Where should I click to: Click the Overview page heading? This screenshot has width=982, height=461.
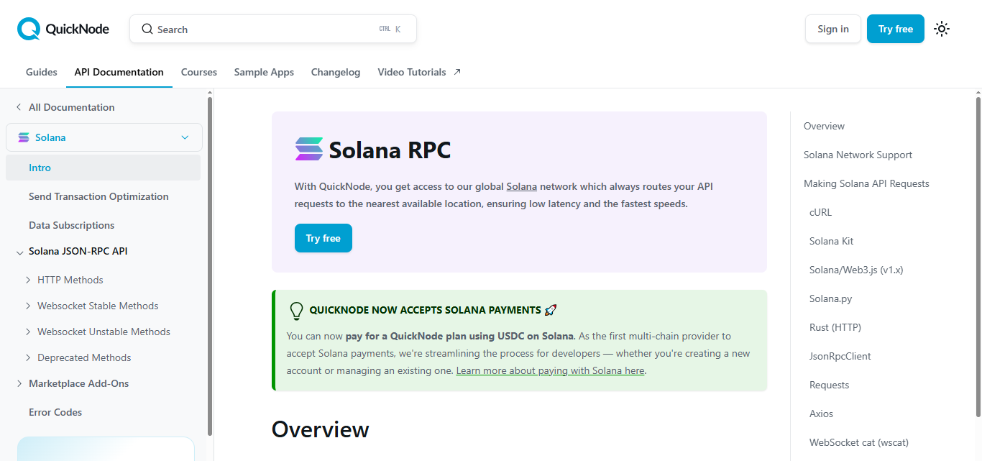[x=320, y=429]
